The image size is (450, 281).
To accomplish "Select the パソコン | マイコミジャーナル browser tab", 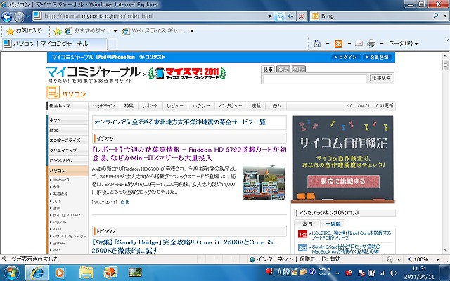I will (x=54, y=44).
